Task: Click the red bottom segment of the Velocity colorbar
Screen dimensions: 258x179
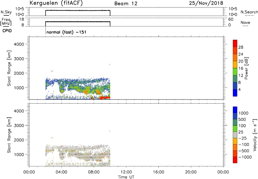Action: click(235, 160)
